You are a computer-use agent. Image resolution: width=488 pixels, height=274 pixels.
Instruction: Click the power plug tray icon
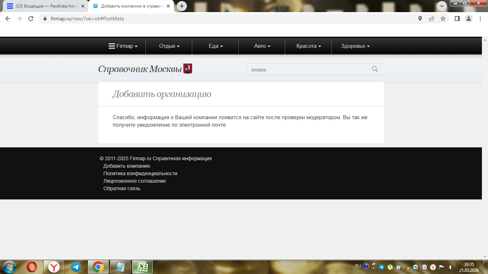click(x=399, y=267)
